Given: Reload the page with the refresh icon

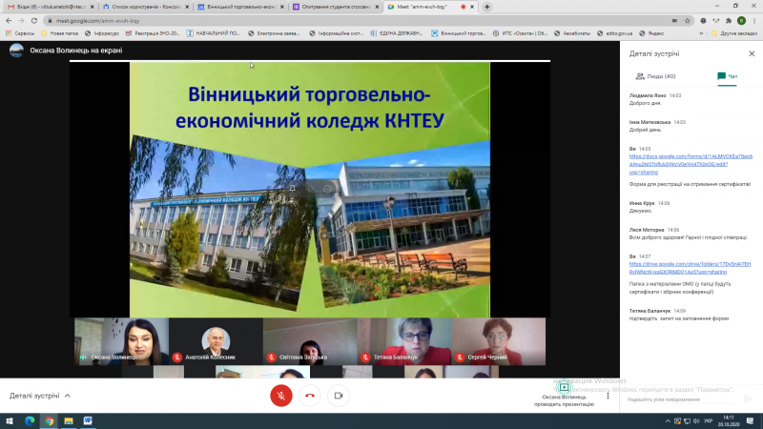Looking at the screenshot, I should (34, 20).
